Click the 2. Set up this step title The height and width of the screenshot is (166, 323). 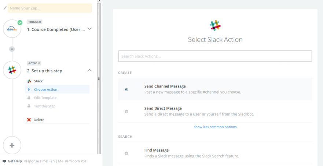tap(45, 71)
